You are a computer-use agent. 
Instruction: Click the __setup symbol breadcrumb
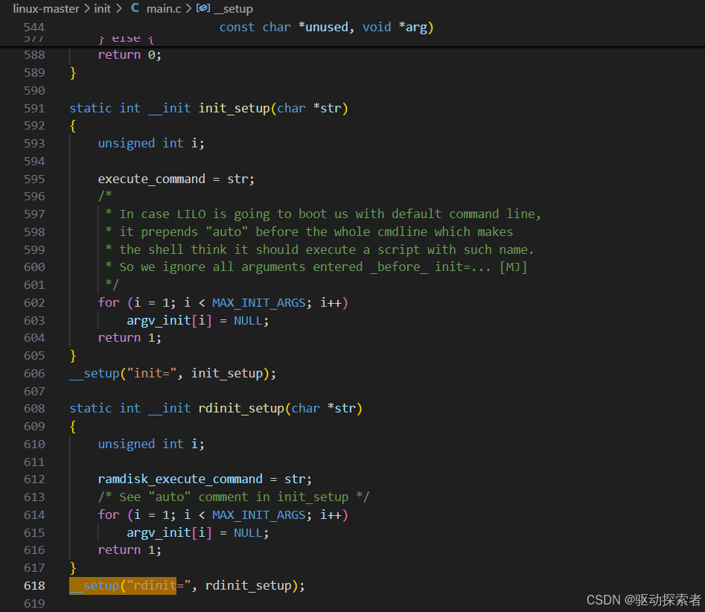233,8
